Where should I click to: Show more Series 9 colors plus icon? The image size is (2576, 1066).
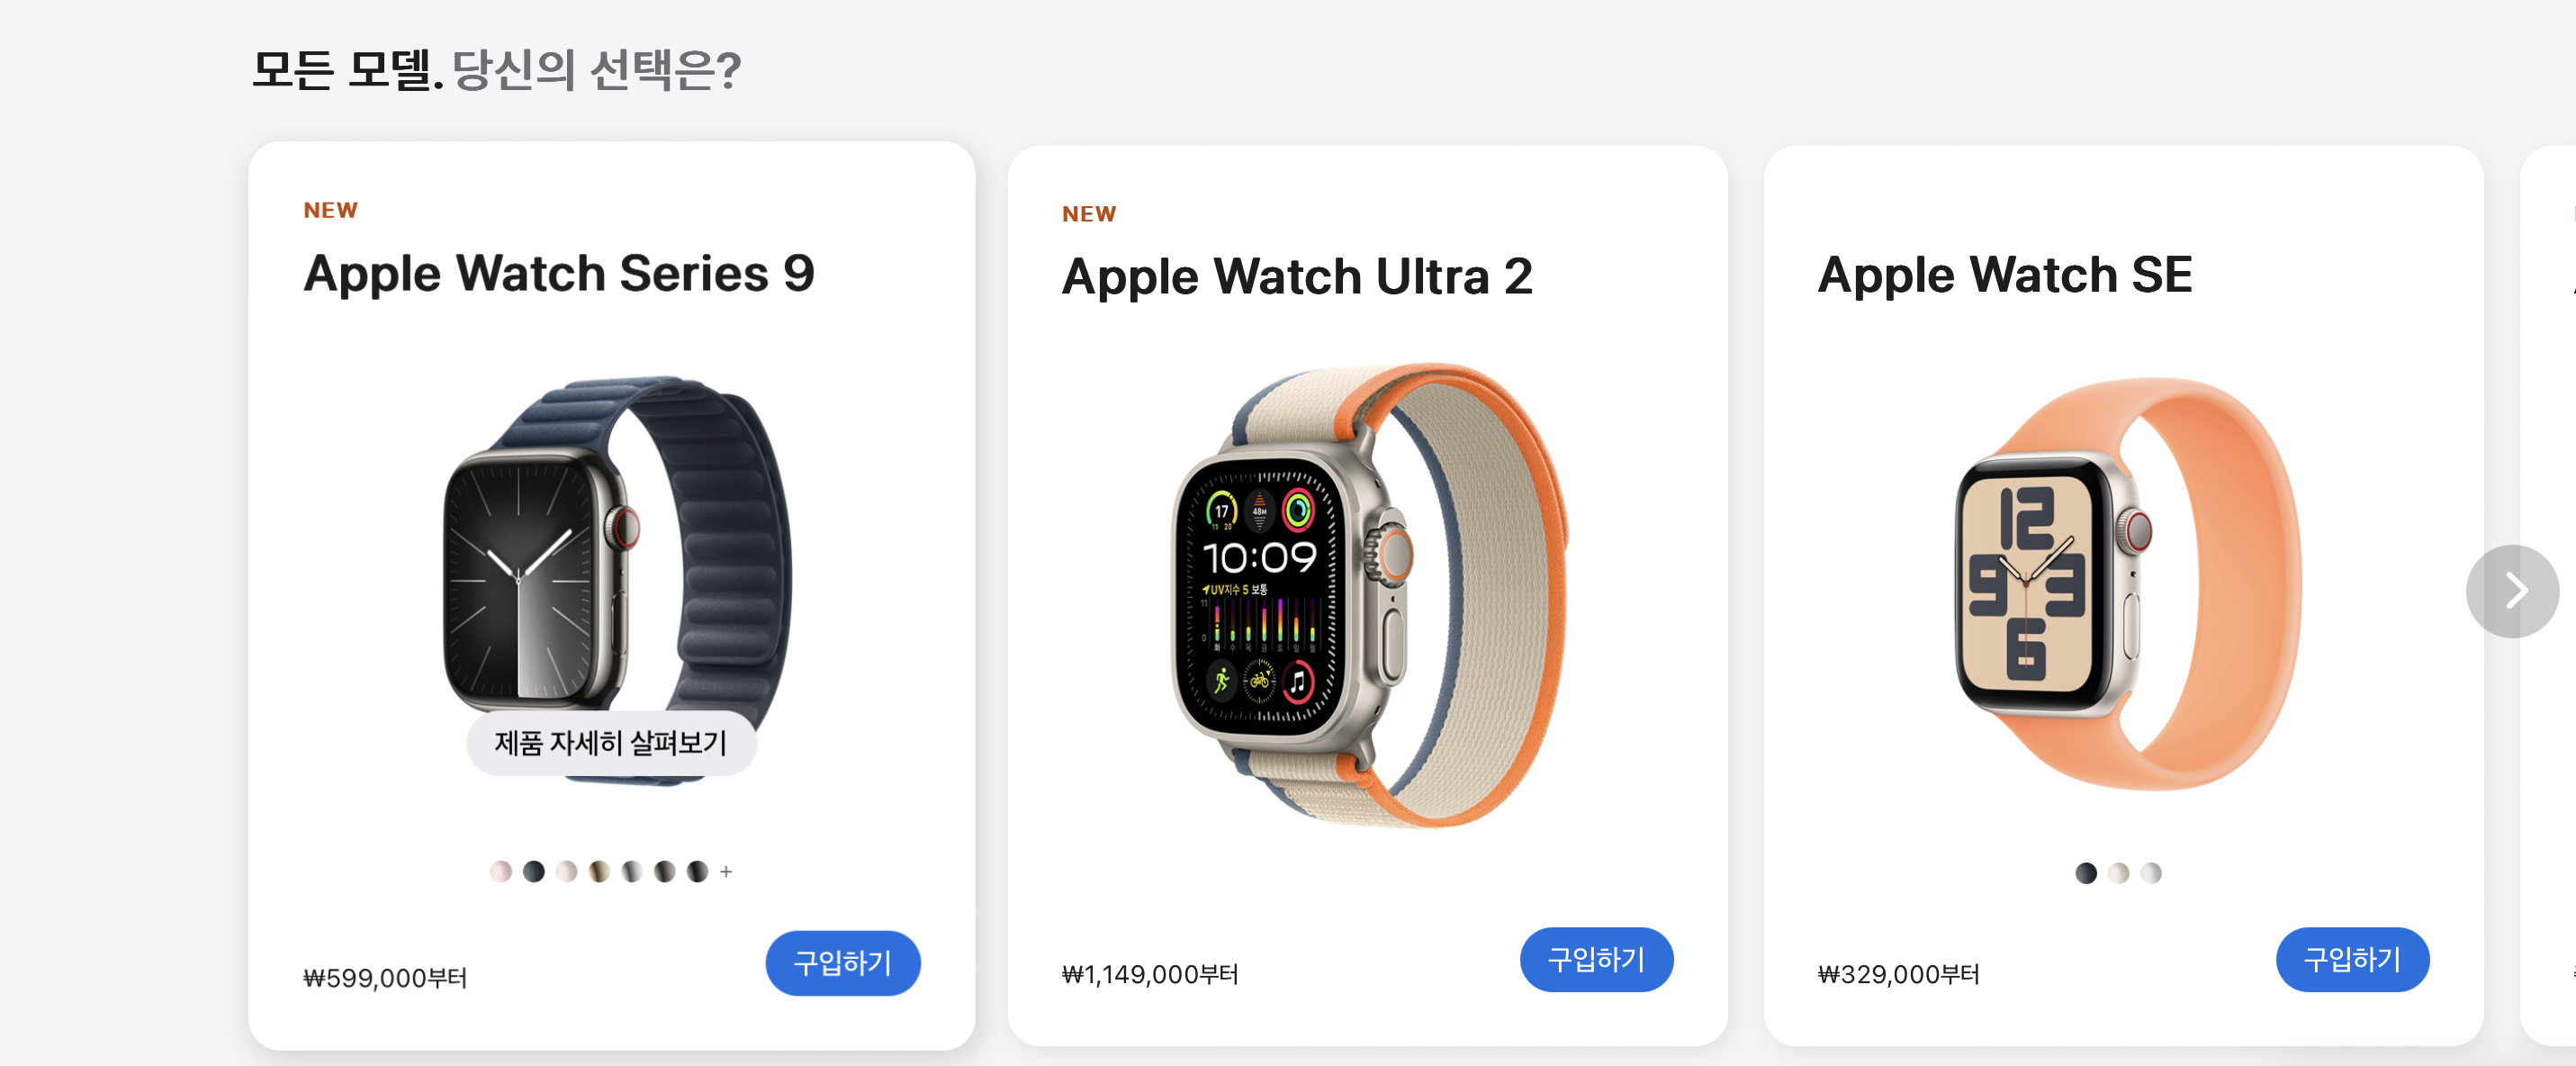726,872
